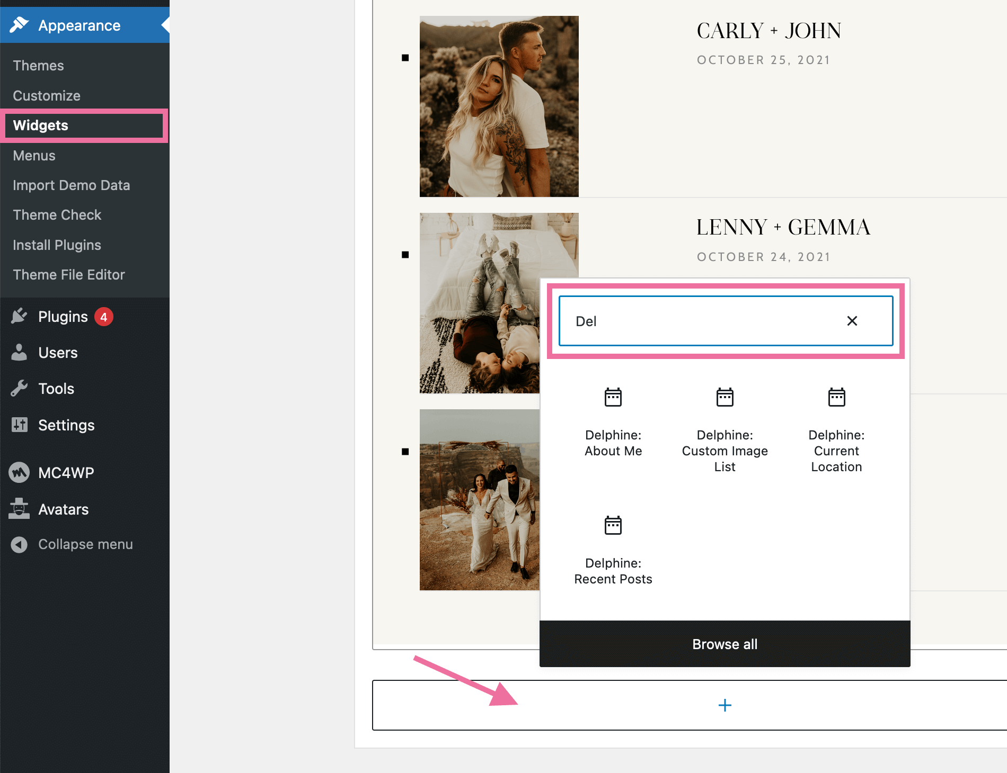Image resolution: width=1007 pixels, height=773 pixels.
Task: Click the Plugins plug icon in sidebar
Action: (19, 317)
